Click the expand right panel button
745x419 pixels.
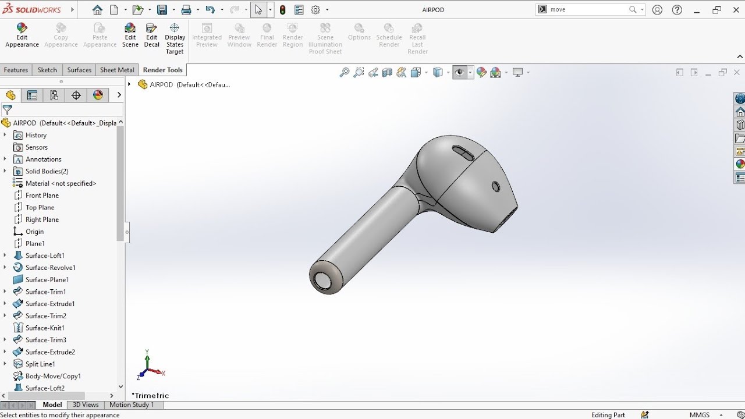click(x=694, y=72)
